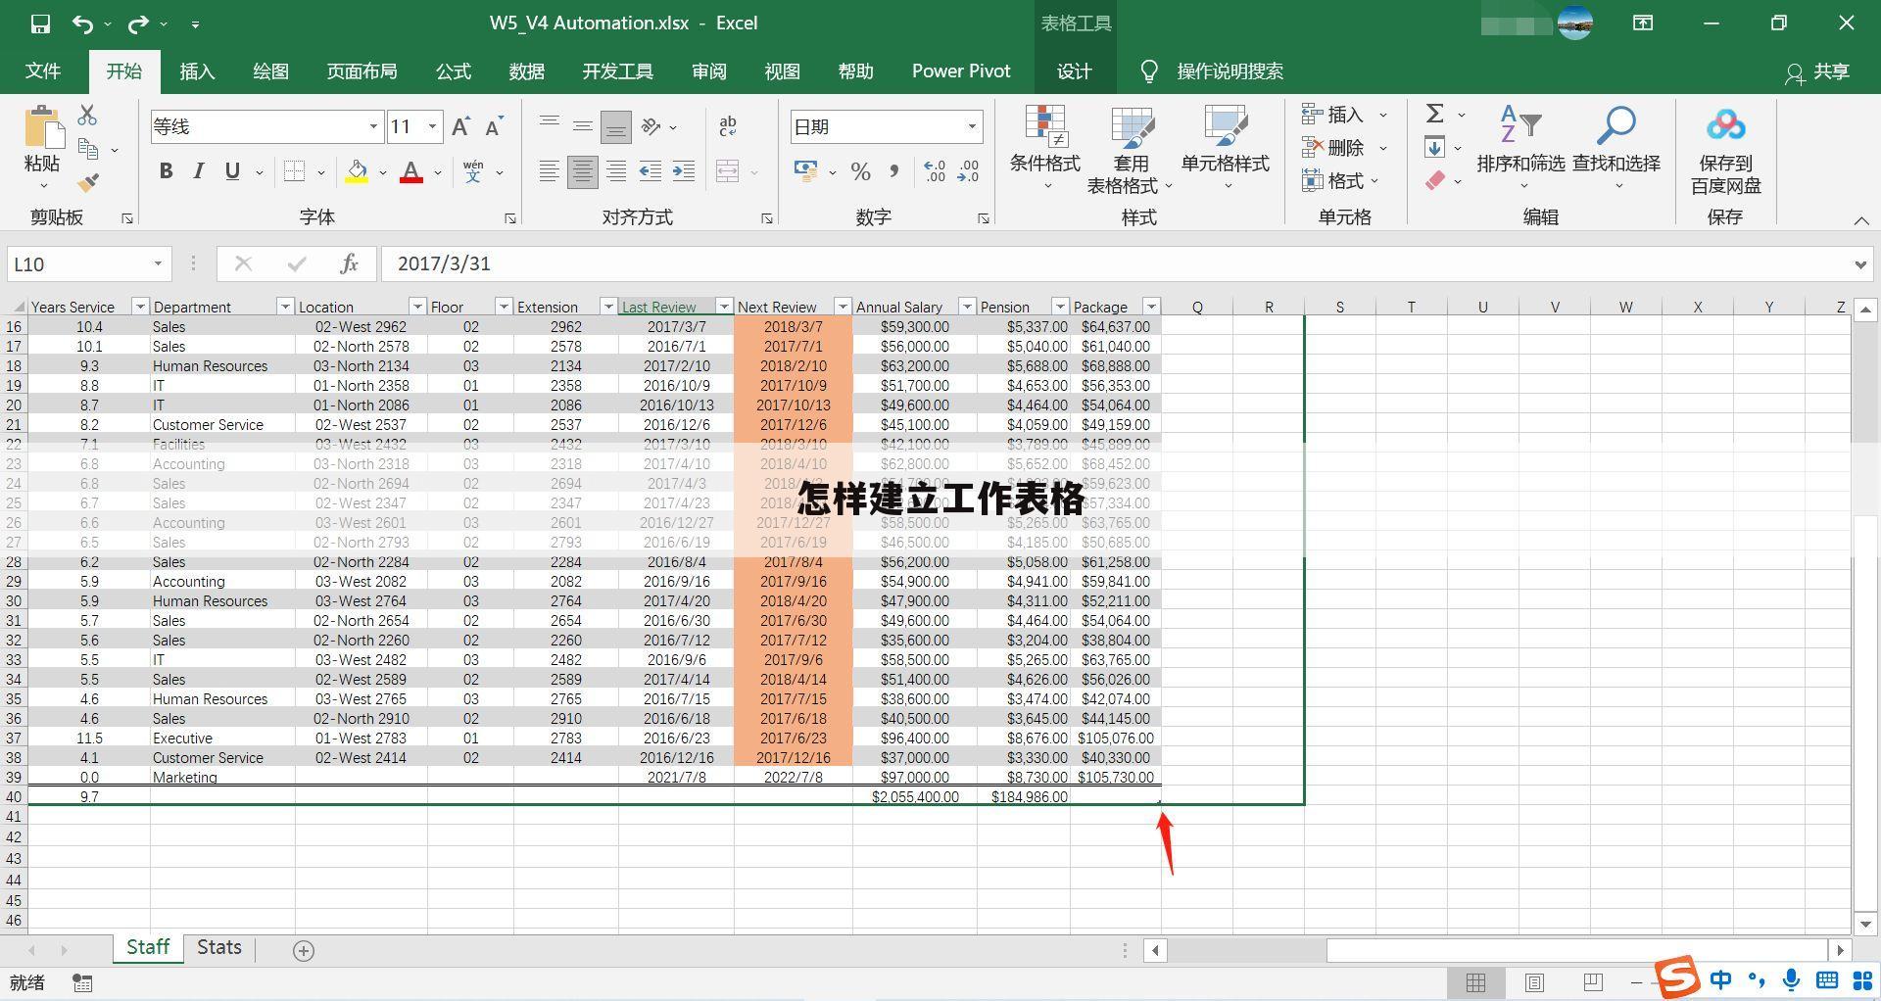This screenshot has height=1001, width=1881.
Task: Open Format as Table gallery
Action: click(x=1131, y=148)
